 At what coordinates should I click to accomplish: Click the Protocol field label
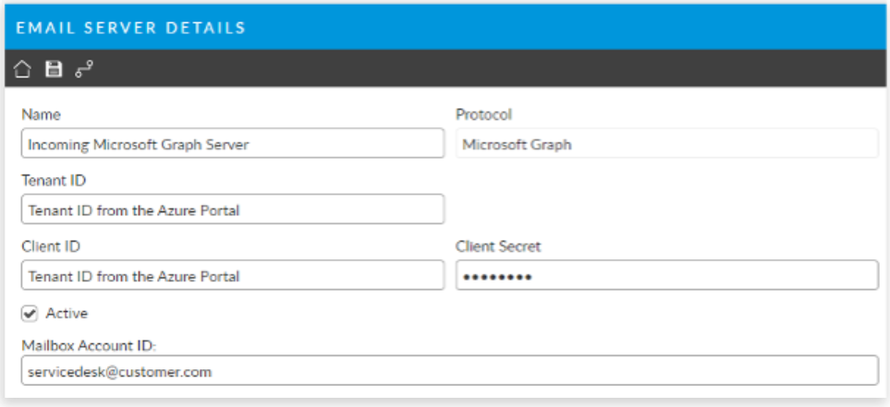[483, 115]
